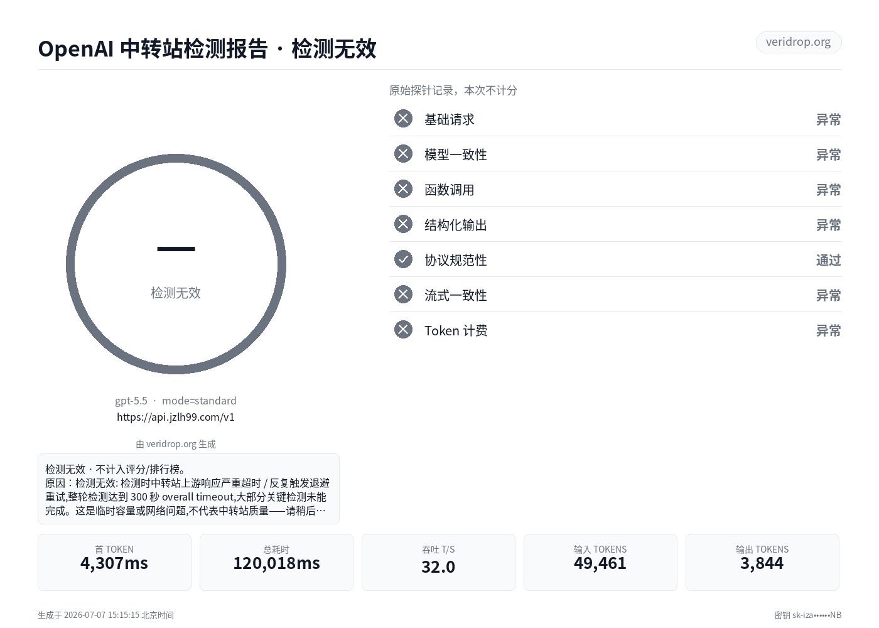Click the X icon beside 流式一致性

point(403,295)
